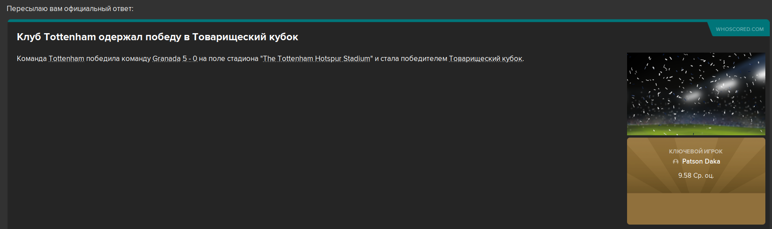Click the КЛЮЧЕВОЙ ИГРОК card heading
The width and height of the screenshot is (772, 229).
pyautogui.click(x=696, y=151)
